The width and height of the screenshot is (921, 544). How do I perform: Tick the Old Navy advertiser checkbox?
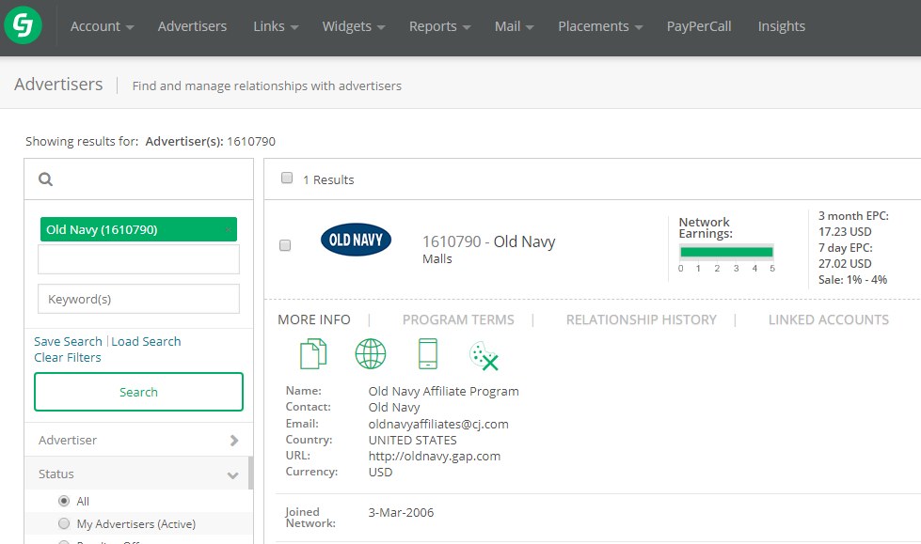tap(285, 245)
